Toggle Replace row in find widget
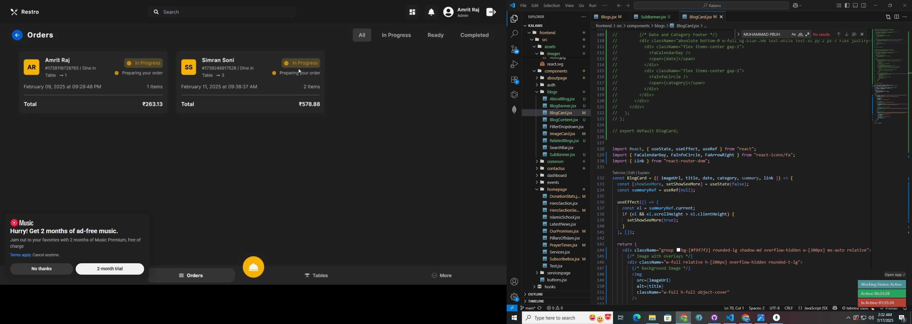The height and width of the screenshot is (324, 912). (738, 34)
